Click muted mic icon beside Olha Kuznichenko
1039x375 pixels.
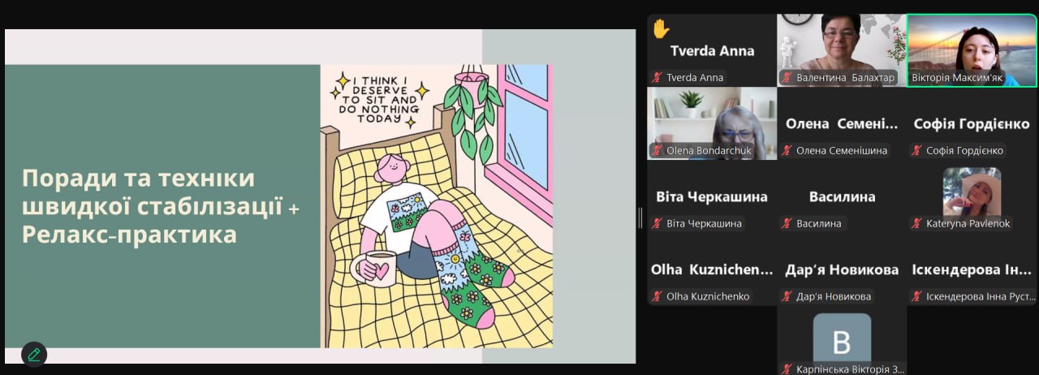657,297
